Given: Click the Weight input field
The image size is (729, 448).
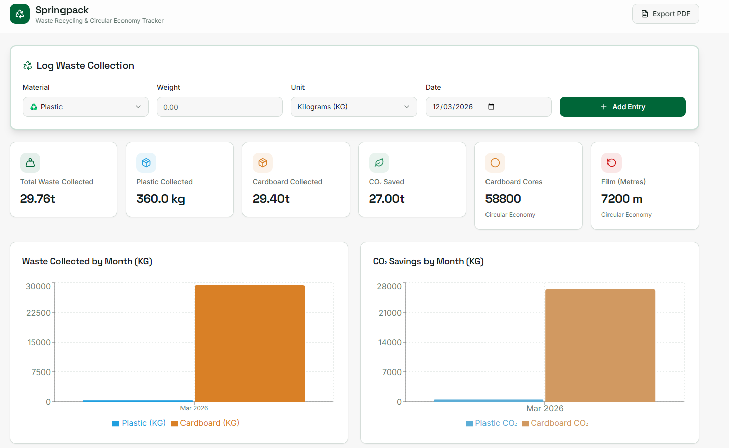Looking at the screenshot, I should (220, 107).
